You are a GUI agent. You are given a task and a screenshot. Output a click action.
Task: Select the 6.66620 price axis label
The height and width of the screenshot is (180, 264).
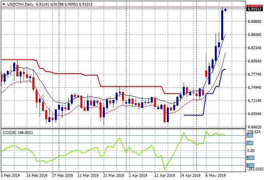click(x=254, y=127)
